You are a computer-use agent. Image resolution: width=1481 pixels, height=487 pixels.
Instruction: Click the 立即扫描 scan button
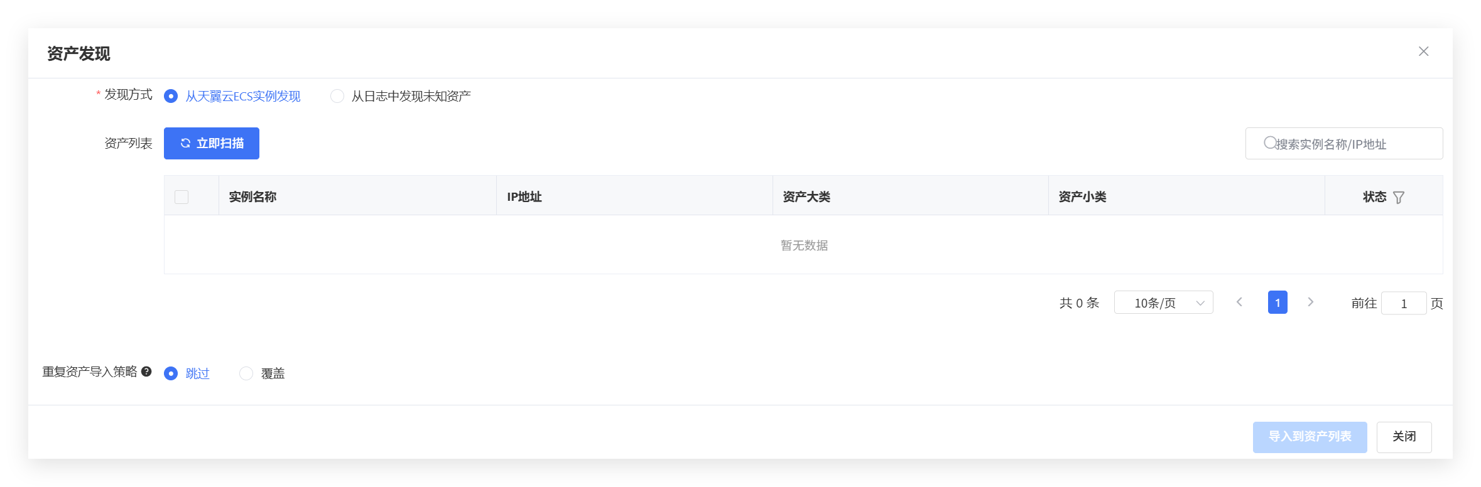(212, 144)
